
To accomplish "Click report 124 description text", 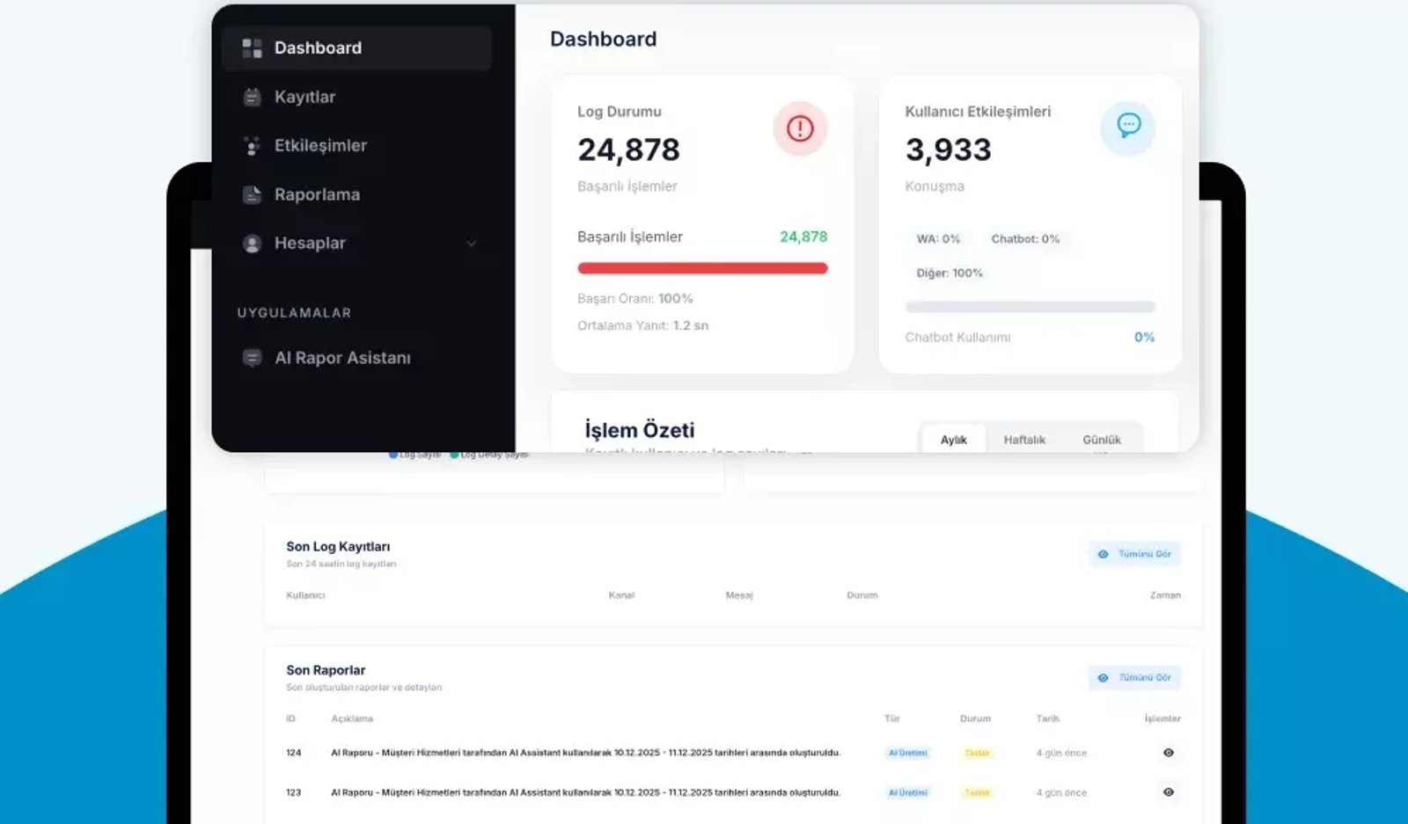I will (586, 753).
